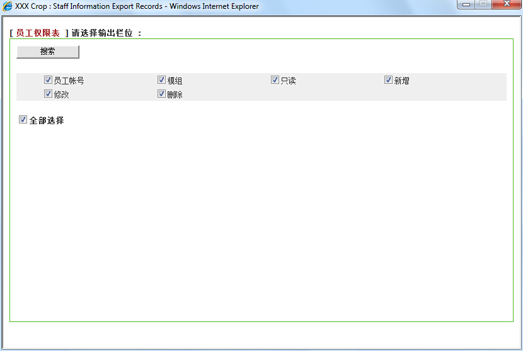Click the window title text in title bar
This screenshot has height=351, width=523.
tap(137, 6)
